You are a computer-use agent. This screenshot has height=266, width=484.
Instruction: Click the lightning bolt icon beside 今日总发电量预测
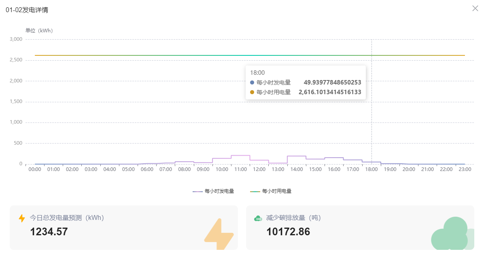click(21, 218)
